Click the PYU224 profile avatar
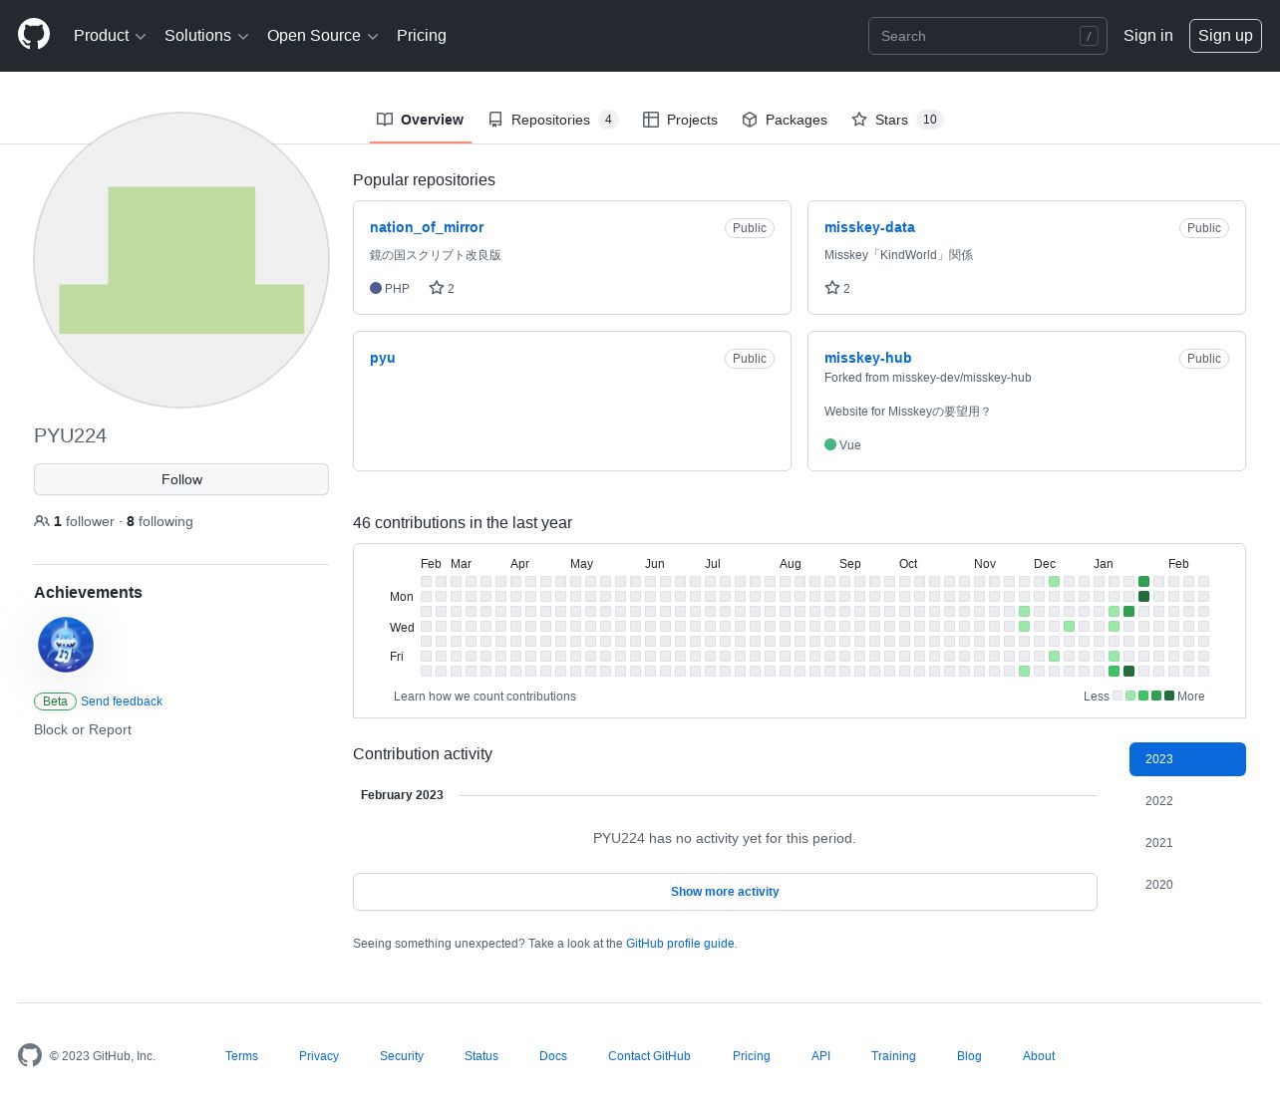1280x1117 pixels. tap(181, 260)
